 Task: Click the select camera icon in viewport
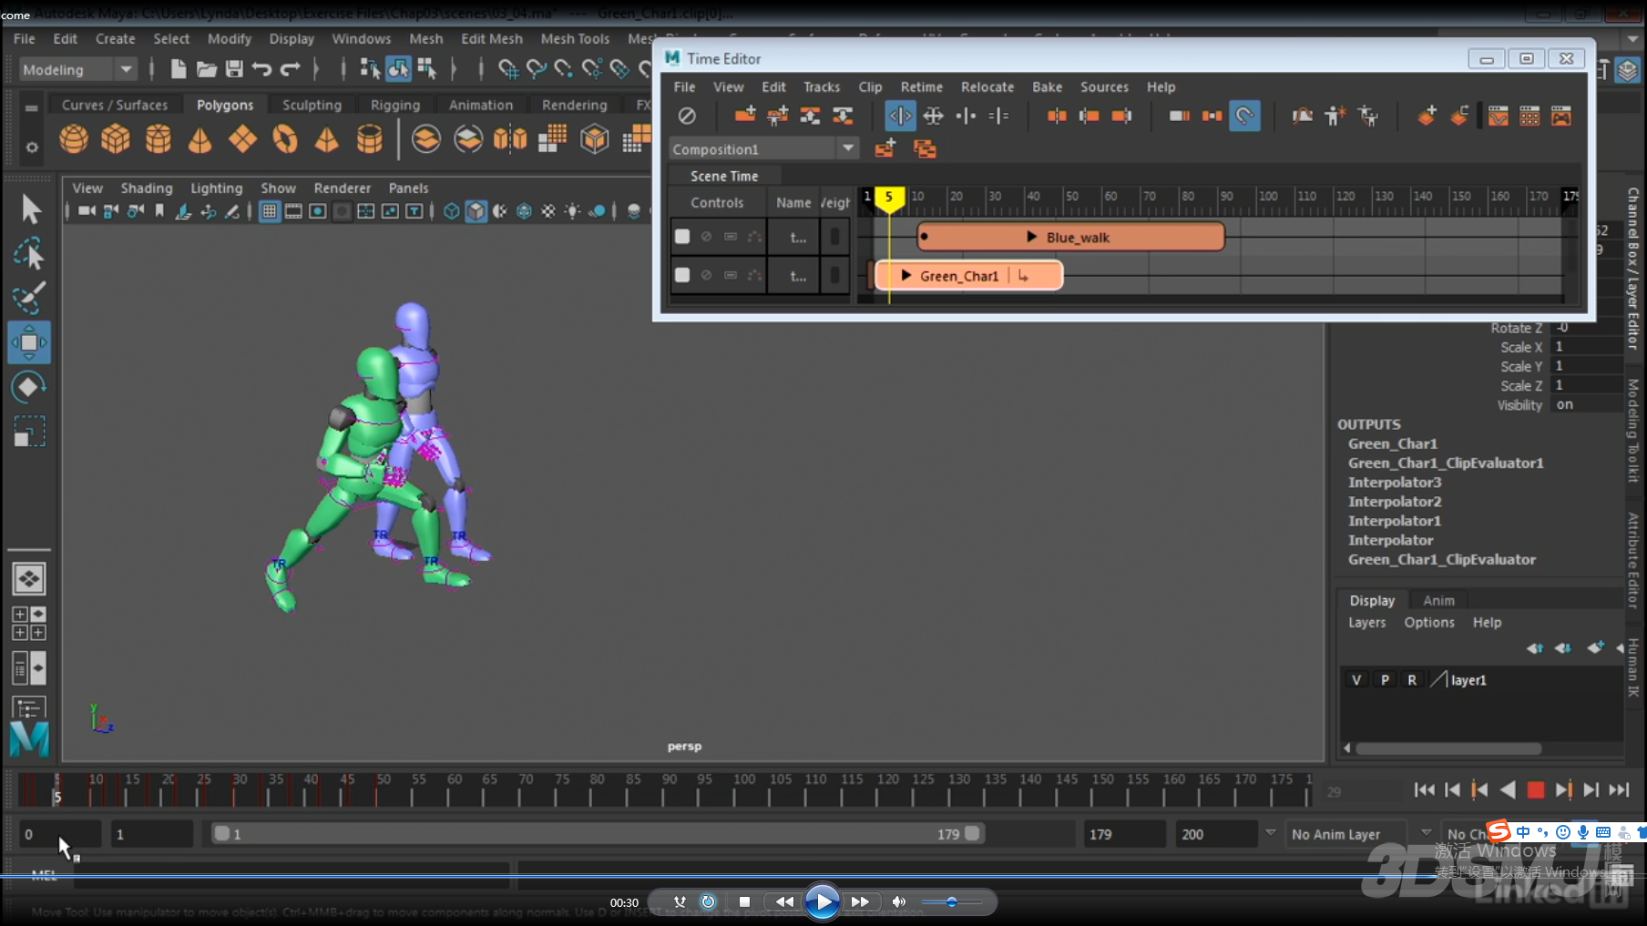(87, 211)
